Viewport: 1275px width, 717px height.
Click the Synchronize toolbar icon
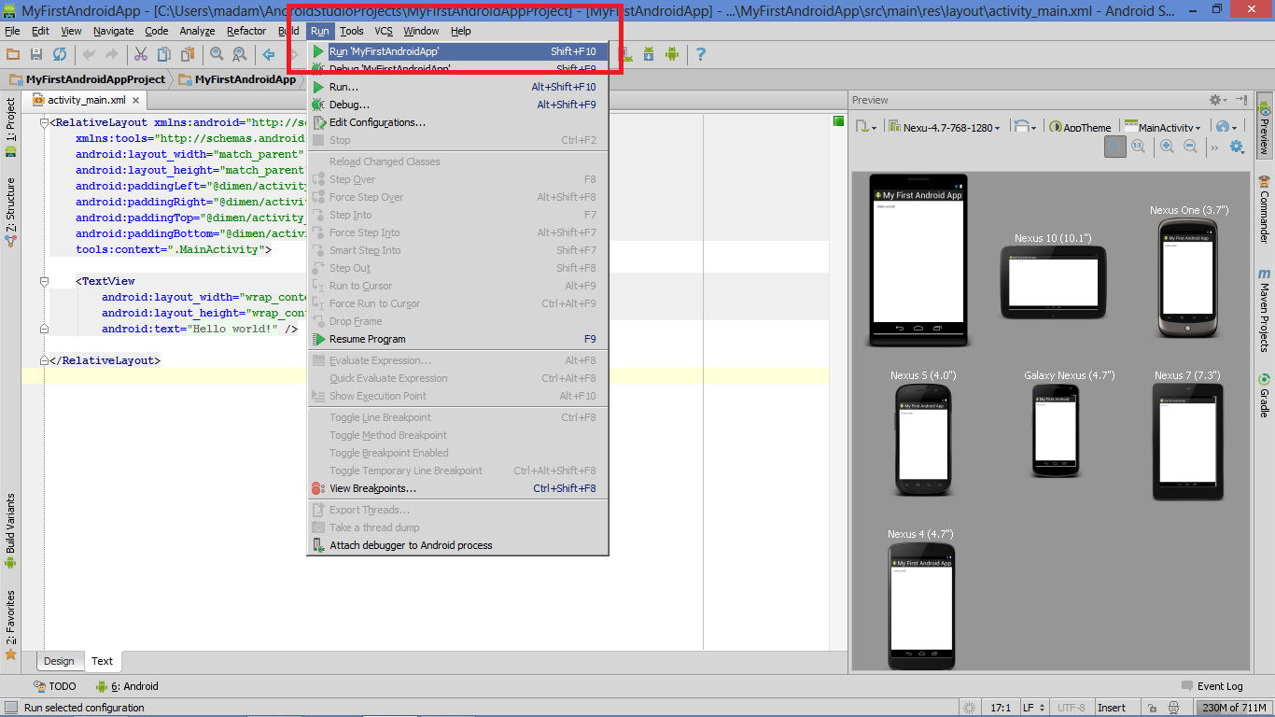point(60,54)
